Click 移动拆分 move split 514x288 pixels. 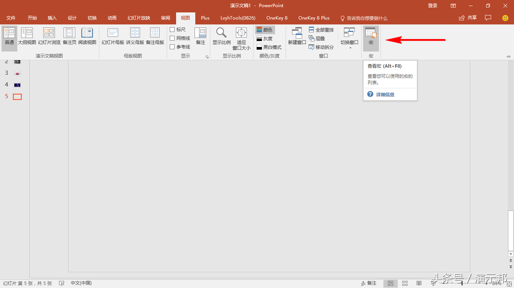[x=321, y=47]
